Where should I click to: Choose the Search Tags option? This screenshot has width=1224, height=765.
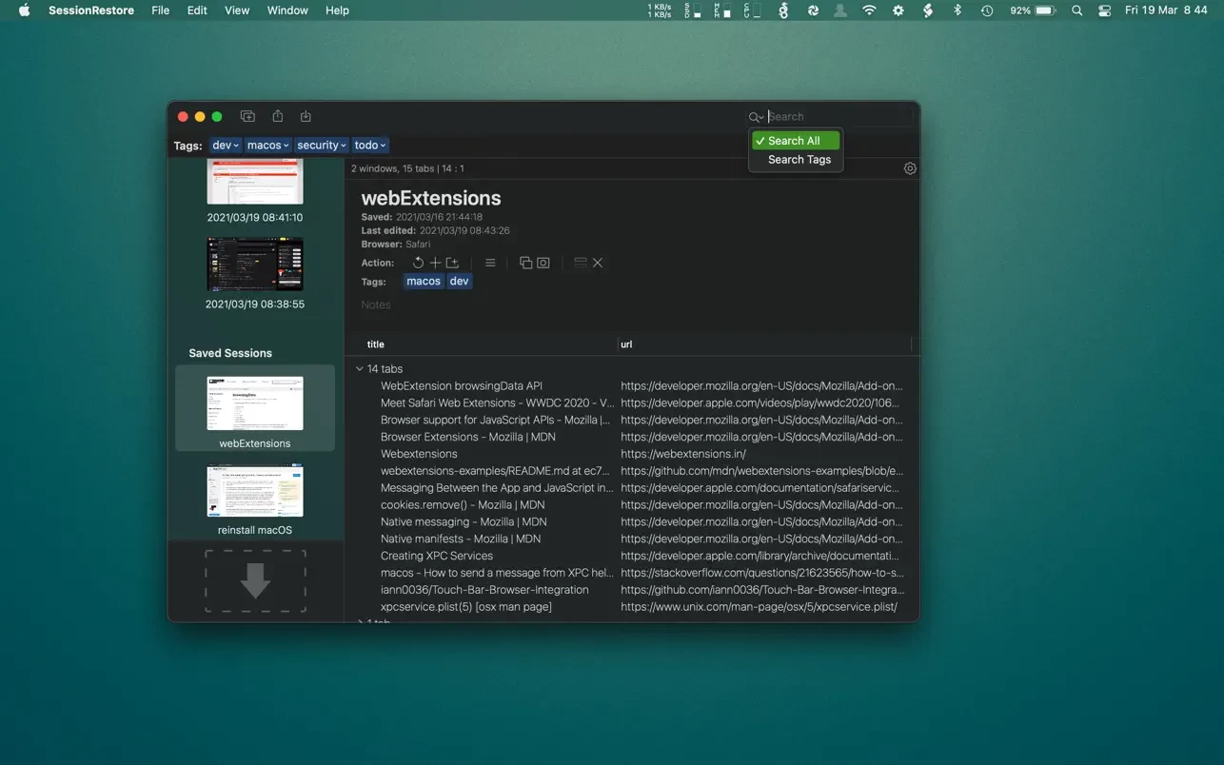point(799,160)
